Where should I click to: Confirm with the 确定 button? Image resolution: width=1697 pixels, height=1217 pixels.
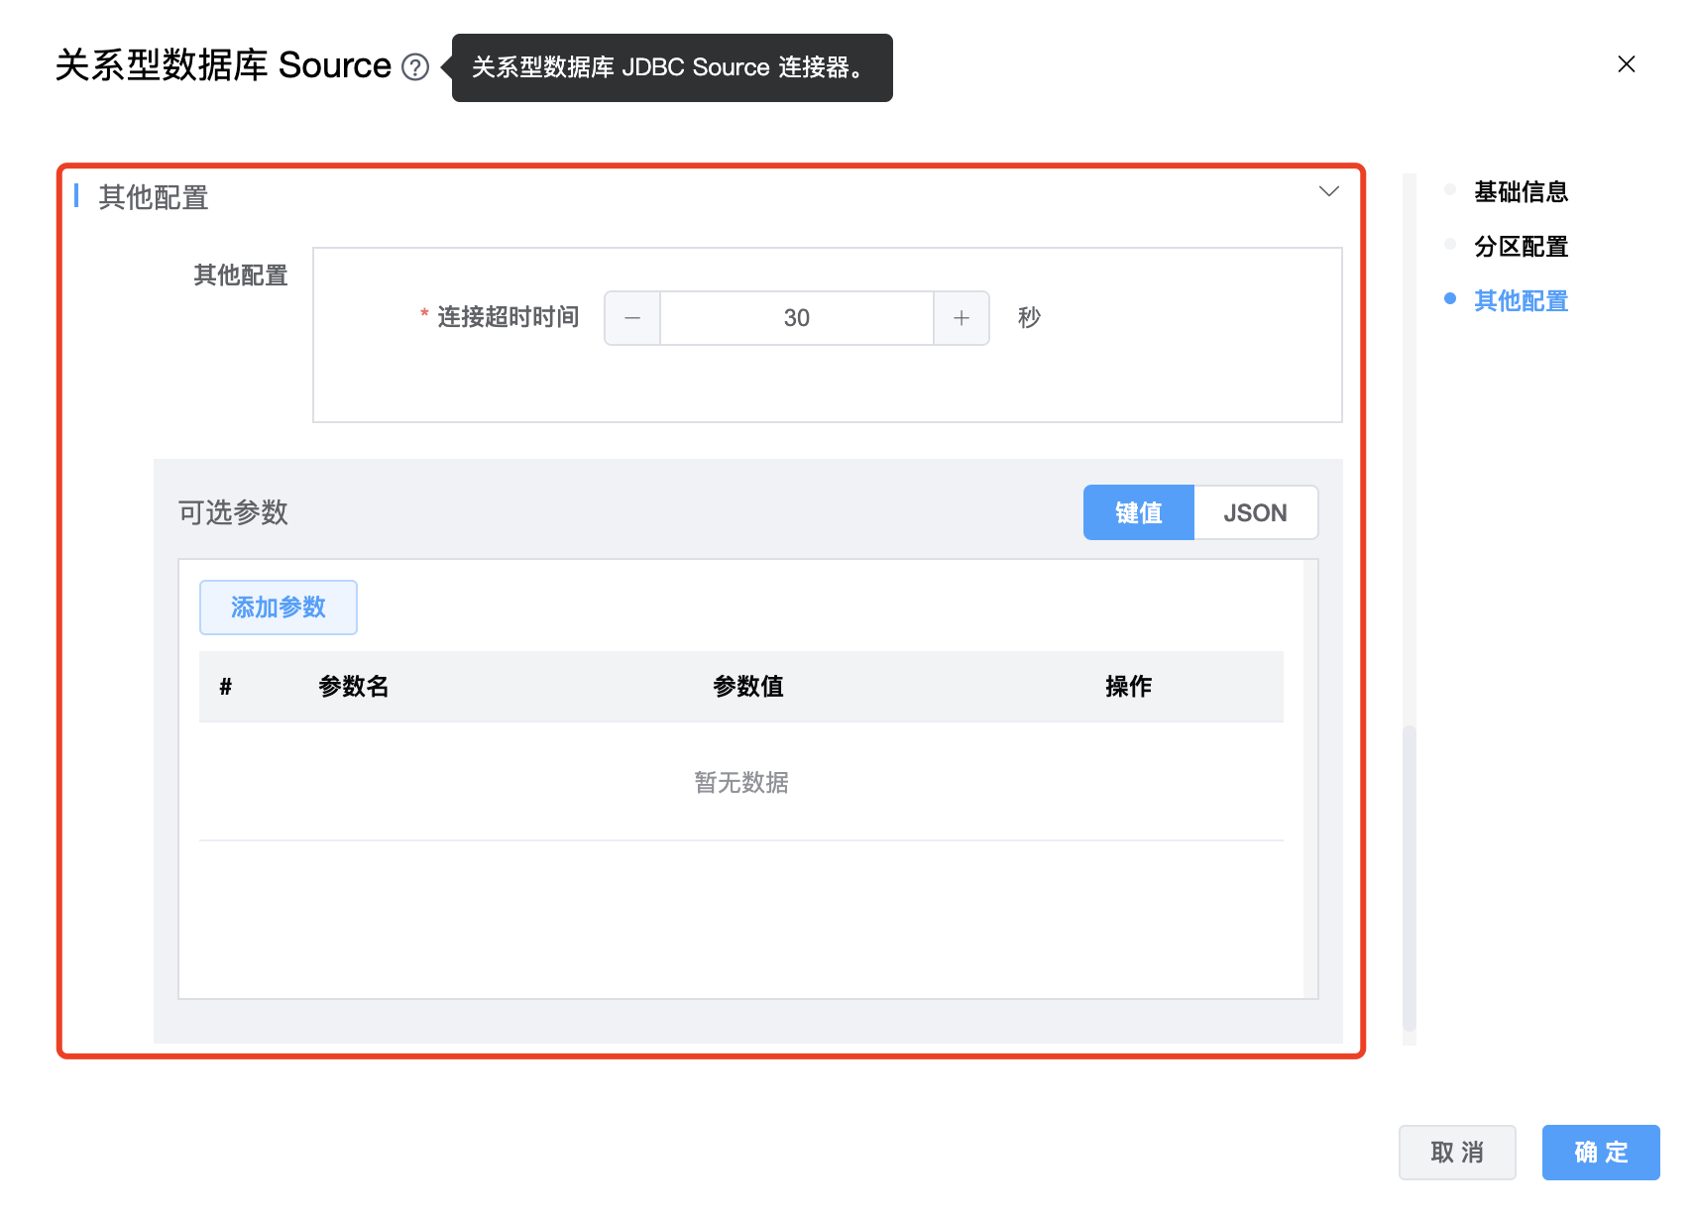coord(1600,1152)
